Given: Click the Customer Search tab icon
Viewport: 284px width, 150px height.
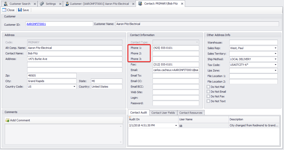Looking at the screenshot, I should point(6,4).
